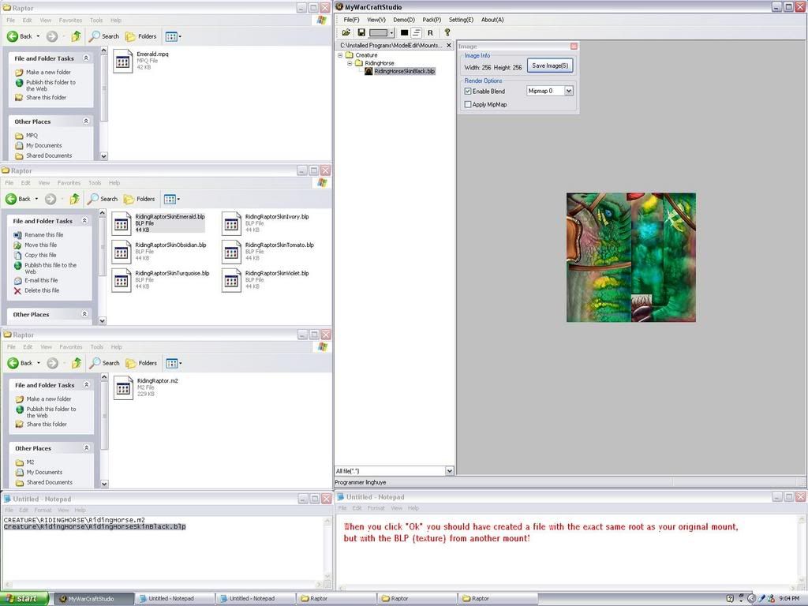Click the Save Image(S) button
This screenshot has width=808, height=606.
coord(550,66)
